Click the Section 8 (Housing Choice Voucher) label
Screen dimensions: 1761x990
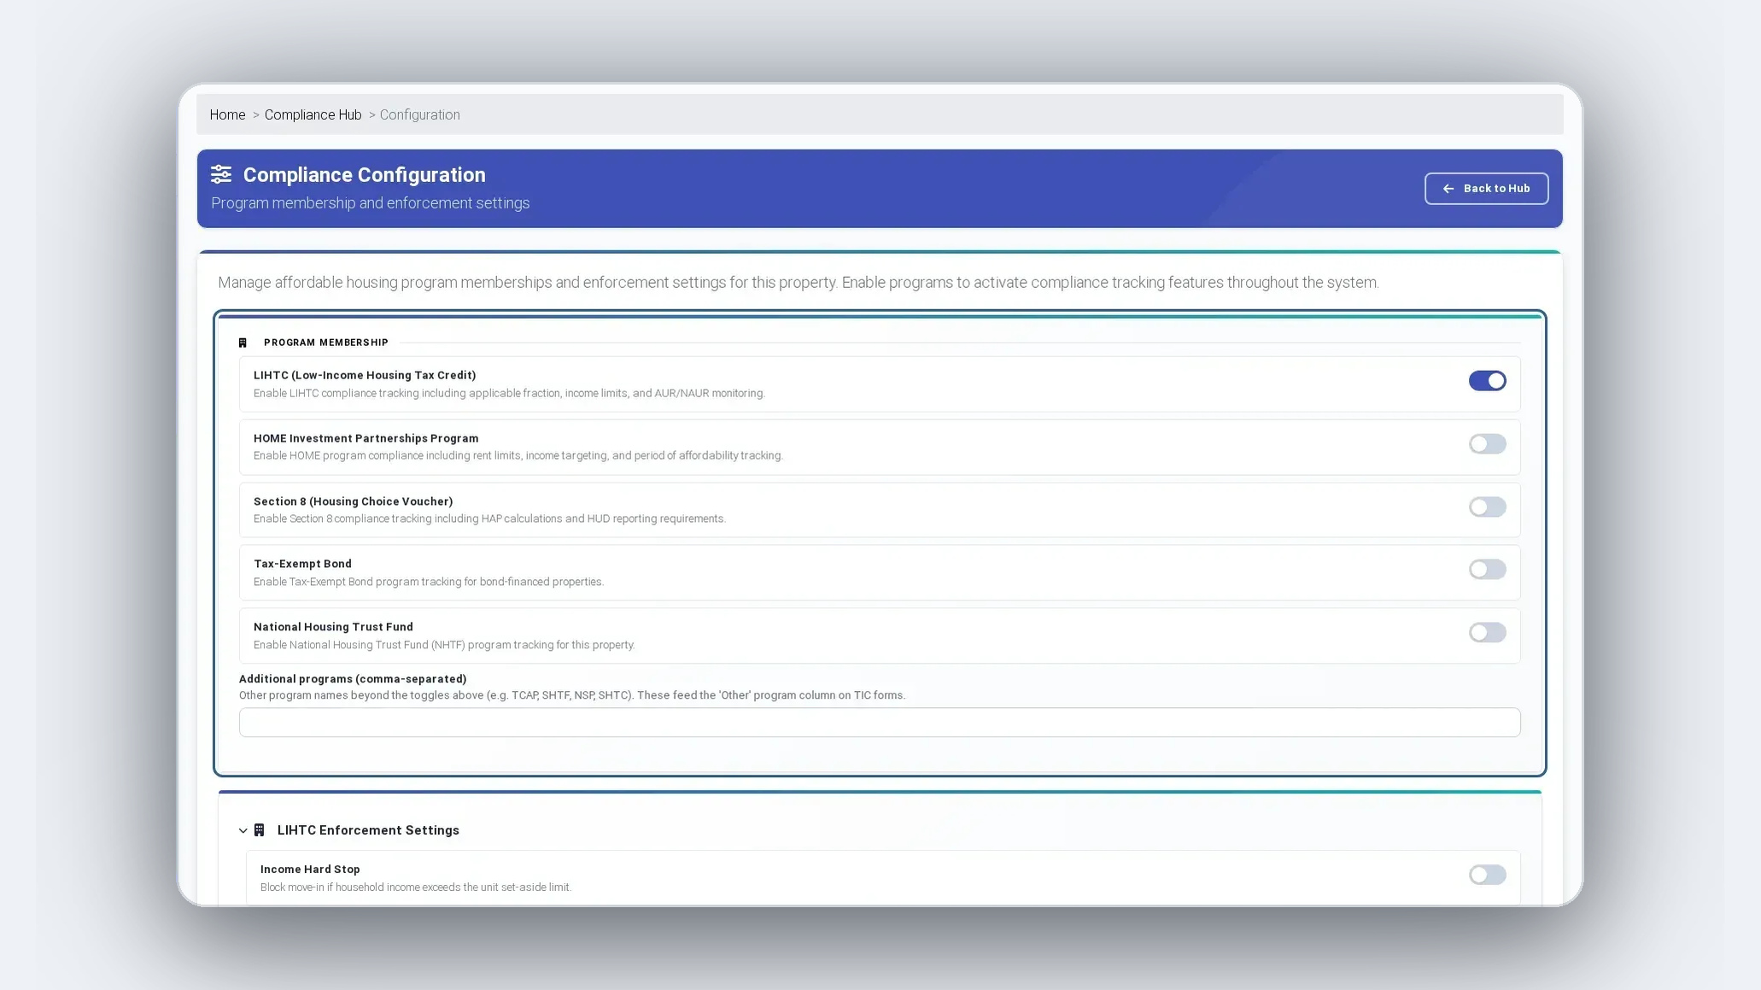point(353,501)
